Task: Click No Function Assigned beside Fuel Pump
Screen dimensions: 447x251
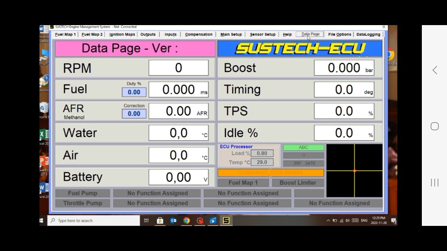Action: point(157,193)
